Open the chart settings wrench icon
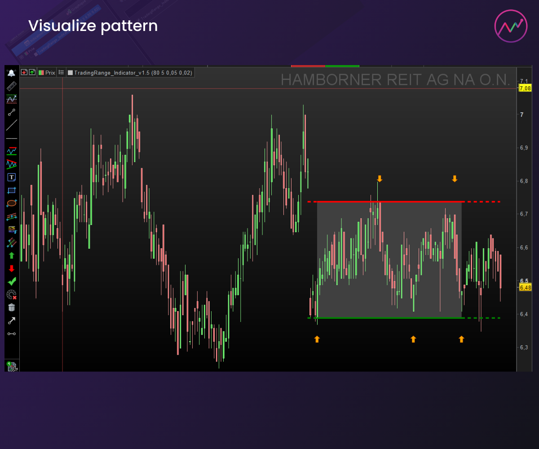 12,366
